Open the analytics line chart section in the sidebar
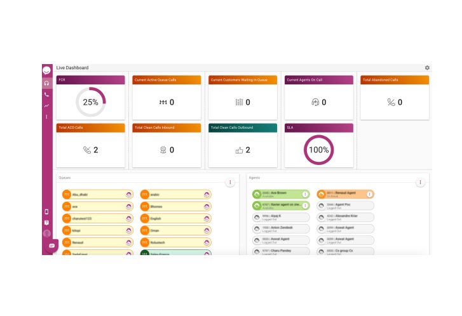 (46, 105)
